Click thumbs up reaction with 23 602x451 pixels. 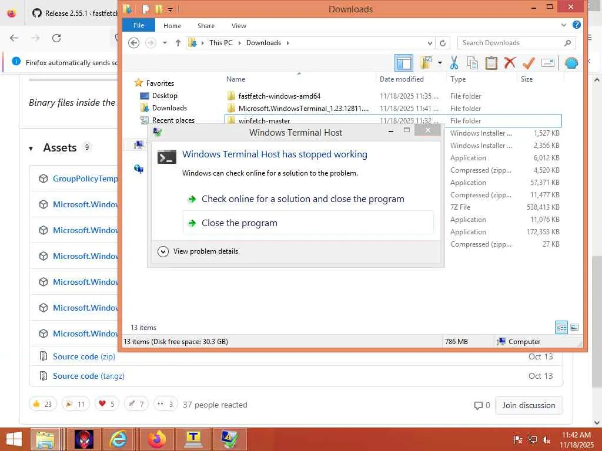pos(42,404)
